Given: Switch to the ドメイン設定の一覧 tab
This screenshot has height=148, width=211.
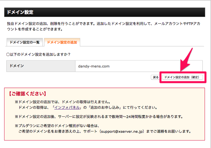Looking at the screenshot, I should (25, 42).
